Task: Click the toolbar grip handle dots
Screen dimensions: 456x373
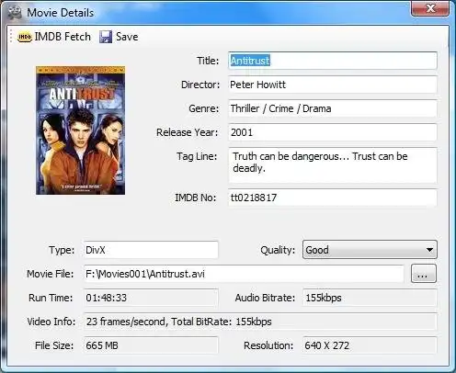Action: click(11, 37)
